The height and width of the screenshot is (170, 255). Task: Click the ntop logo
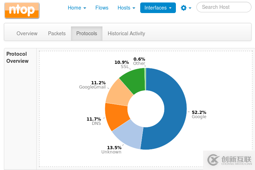(22, 10)
